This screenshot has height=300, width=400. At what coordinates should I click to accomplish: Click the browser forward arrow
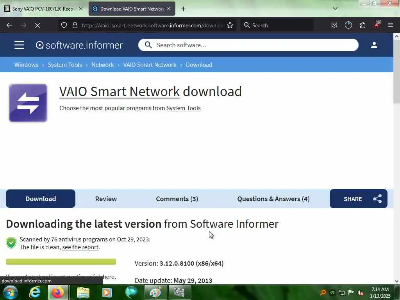coord(23,25)
